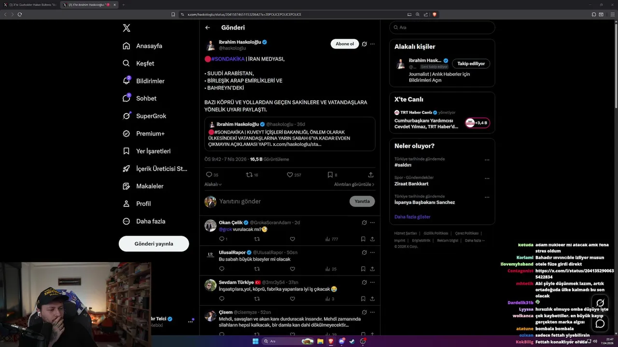Screen dimensions: 618x347
Task: Click Alıntıları görüntüle link
Action: click(354, 185)
